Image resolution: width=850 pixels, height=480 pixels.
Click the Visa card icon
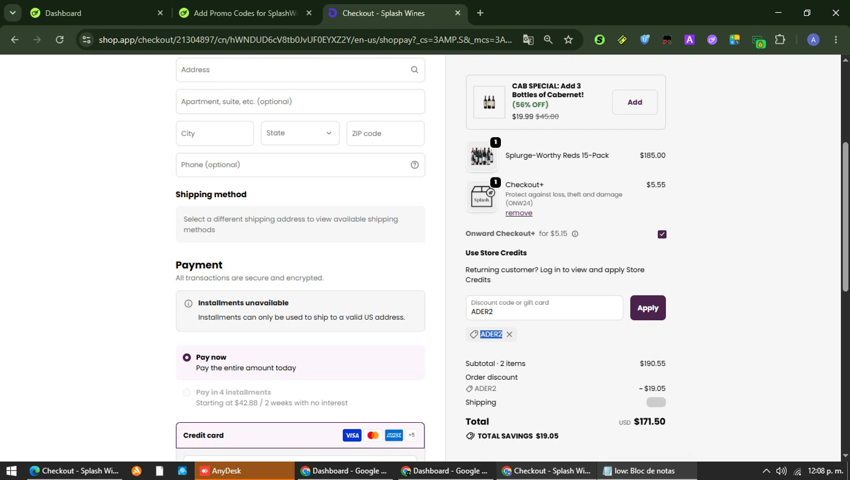[352, 435]
